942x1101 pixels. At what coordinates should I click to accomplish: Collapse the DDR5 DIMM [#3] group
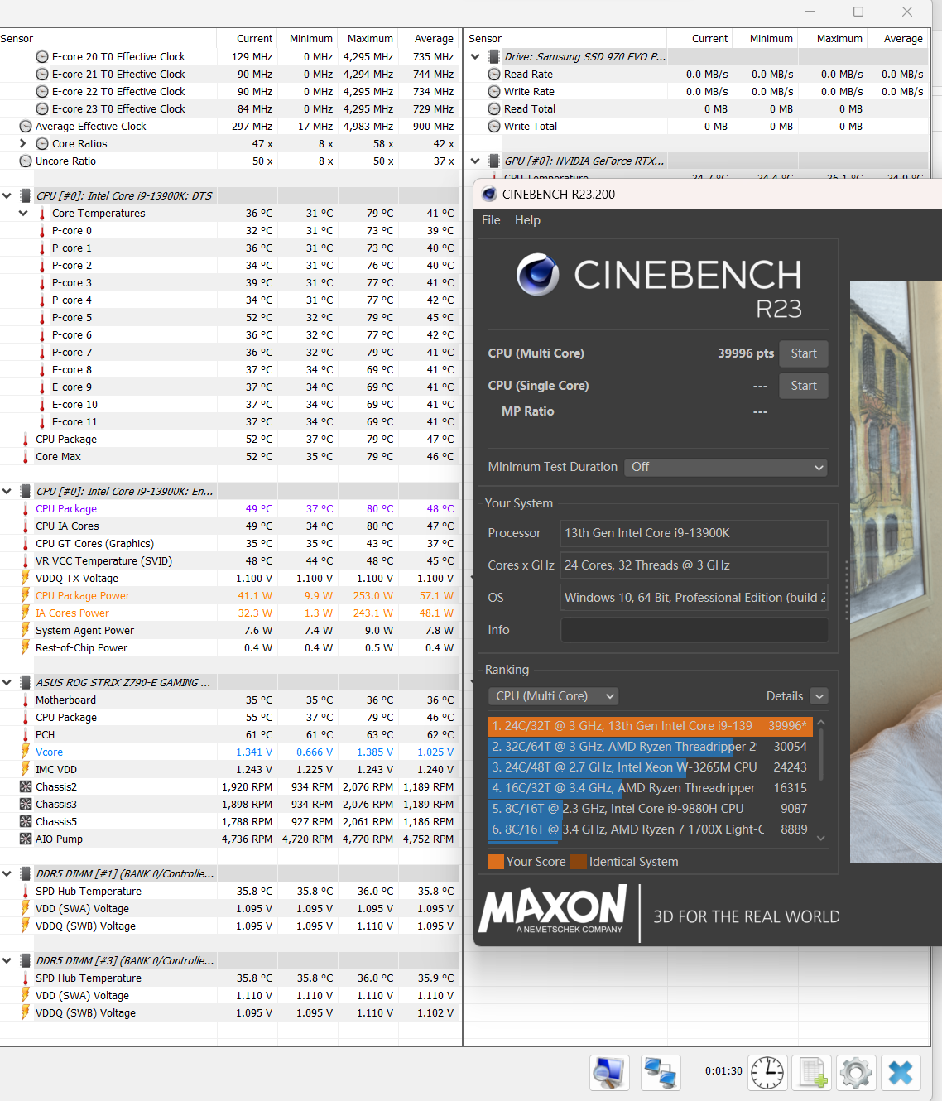coord(7,961)
